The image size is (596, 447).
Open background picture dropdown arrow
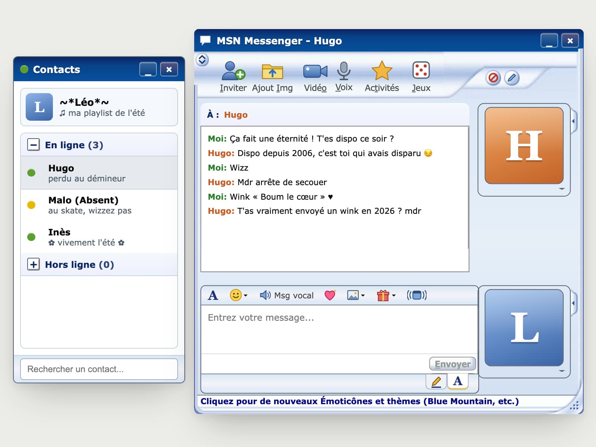point(363,296)
